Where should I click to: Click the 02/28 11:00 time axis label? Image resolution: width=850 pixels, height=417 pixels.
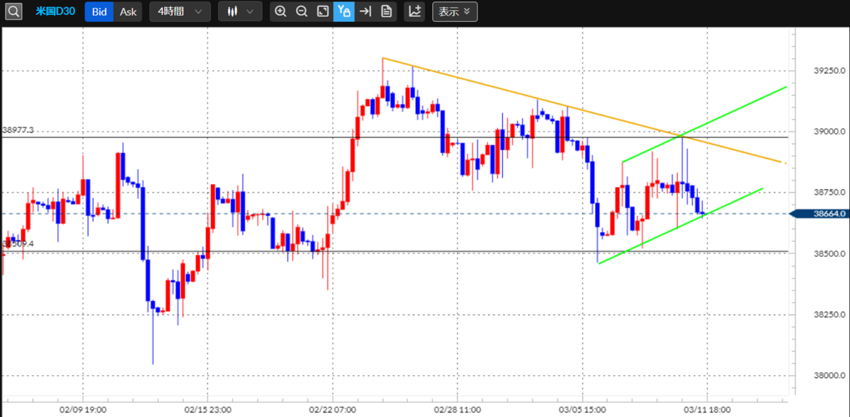457,409
